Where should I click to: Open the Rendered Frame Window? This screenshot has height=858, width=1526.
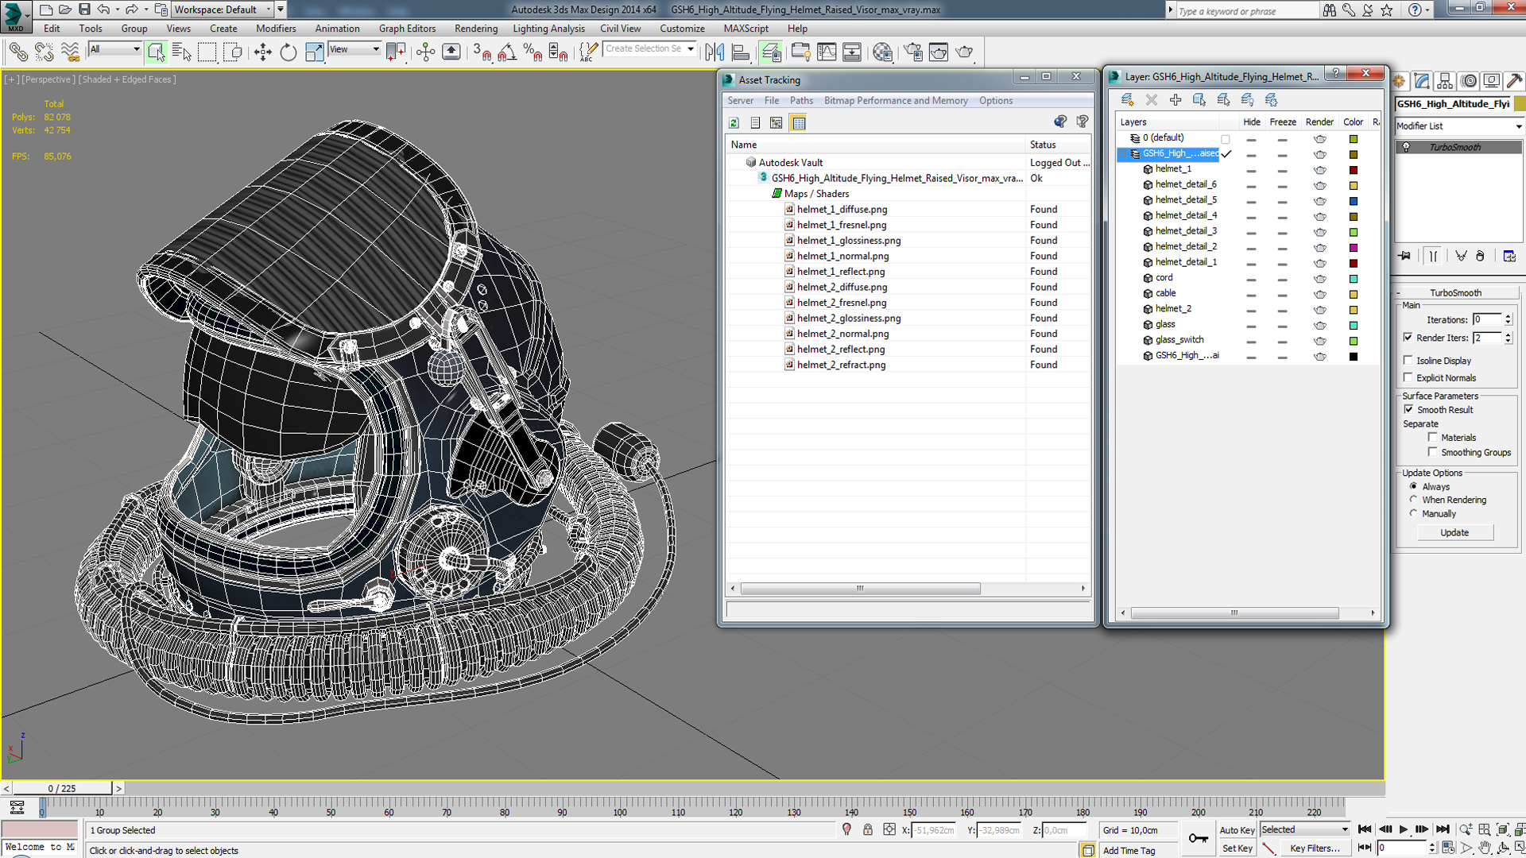[939, 52]
